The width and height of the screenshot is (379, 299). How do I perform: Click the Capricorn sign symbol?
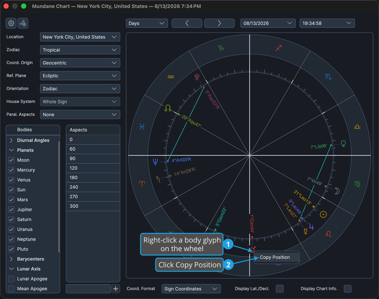click(x=221, y=48)
